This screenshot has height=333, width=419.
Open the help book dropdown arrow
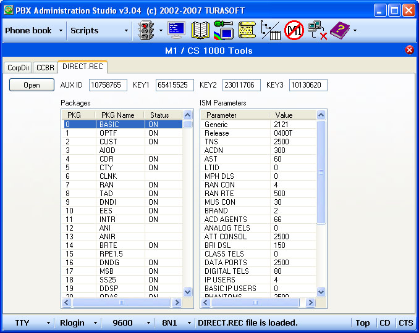pyautogui.click(x=355, y=31)
